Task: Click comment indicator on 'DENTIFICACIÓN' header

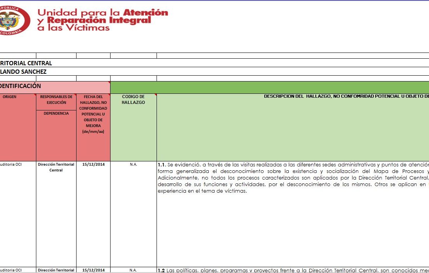Action: (109, 83)
